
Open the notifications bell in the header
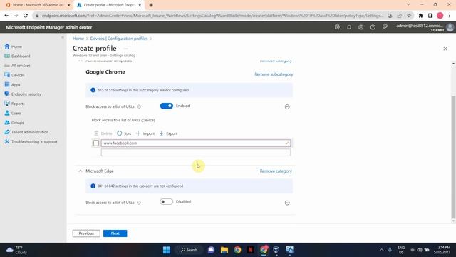[349, 27]
